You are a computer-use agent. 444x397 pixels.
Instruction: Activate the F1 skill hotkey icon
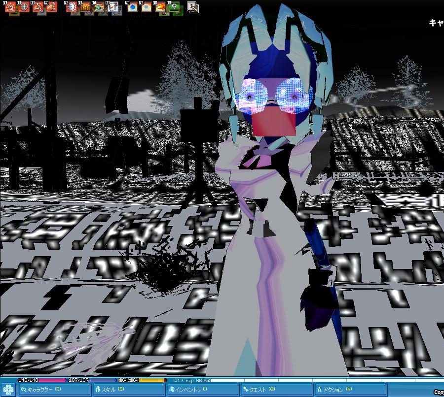[9, 7]
